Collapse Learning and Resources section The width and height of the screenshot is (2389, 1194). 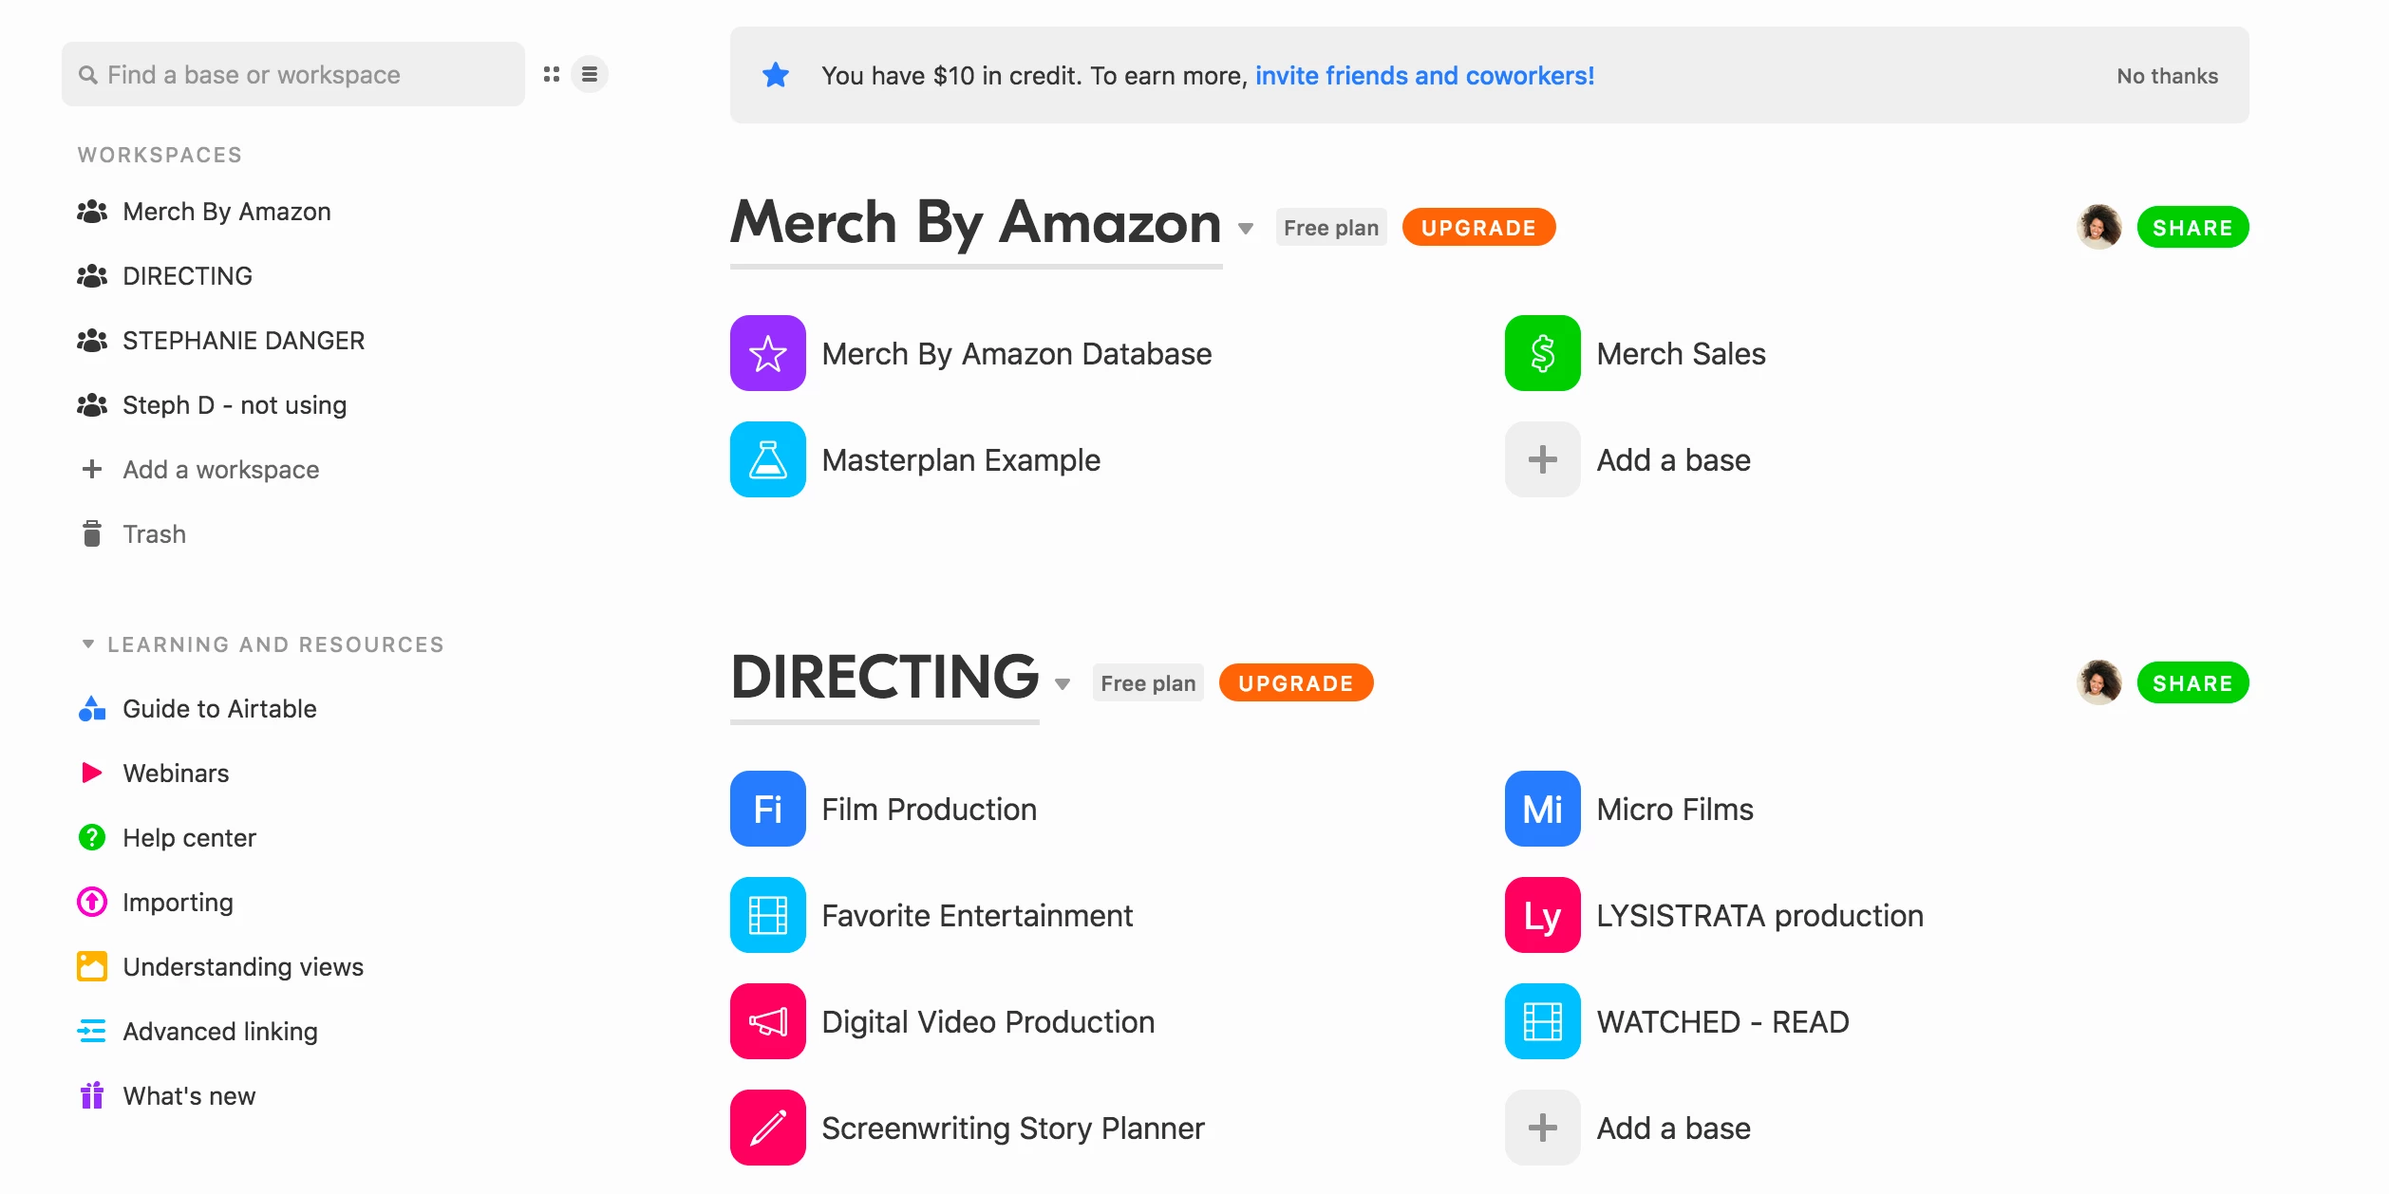[88, 644]
